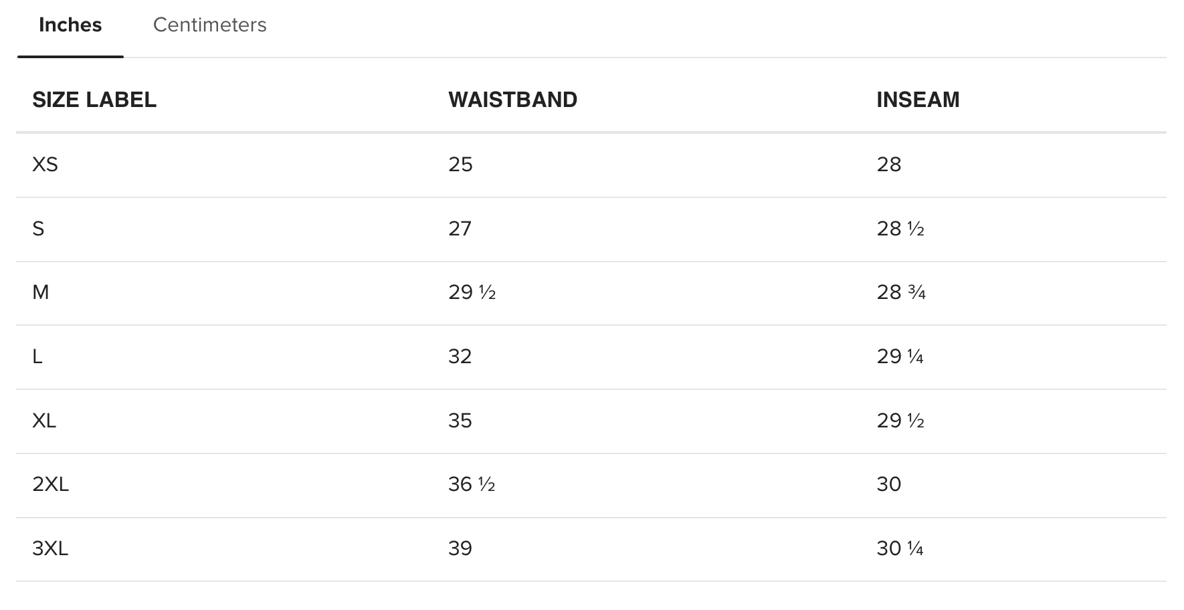Click the M waistband value 29 ½
1184x610 pixels.
472,292
